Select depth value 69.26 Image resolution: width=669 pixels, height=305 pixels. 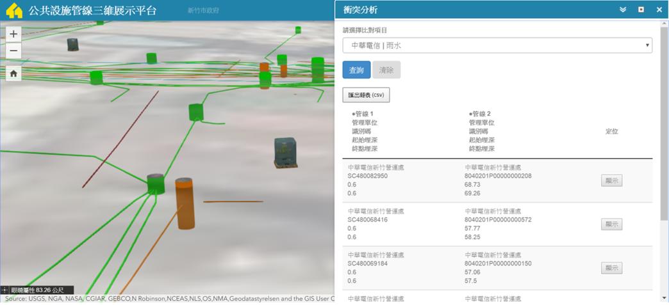tap(472, 193)
